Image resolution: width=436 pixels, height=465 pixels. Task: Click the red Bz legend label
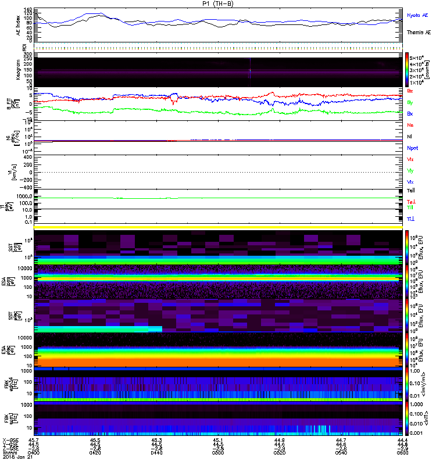click(410, 91)
